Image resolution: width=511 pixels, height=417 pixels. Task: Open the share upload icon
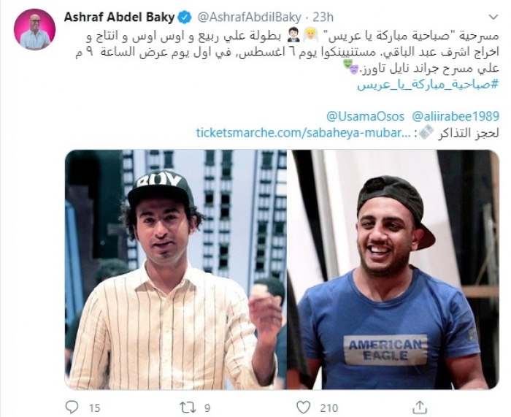pos(420,407)
